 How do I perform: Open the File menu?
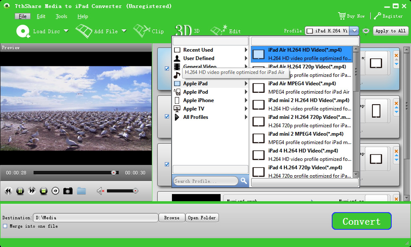pos(23,16)
